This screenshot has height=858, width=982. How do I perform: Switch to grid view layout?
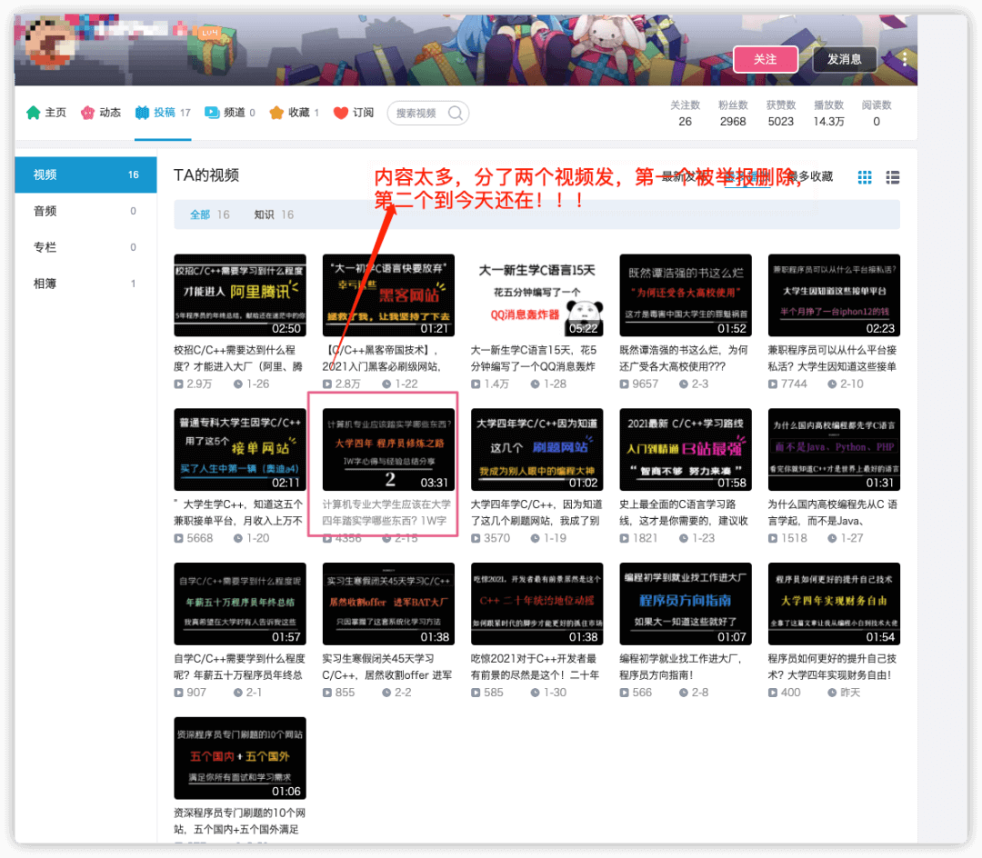(x=865, y=177)
